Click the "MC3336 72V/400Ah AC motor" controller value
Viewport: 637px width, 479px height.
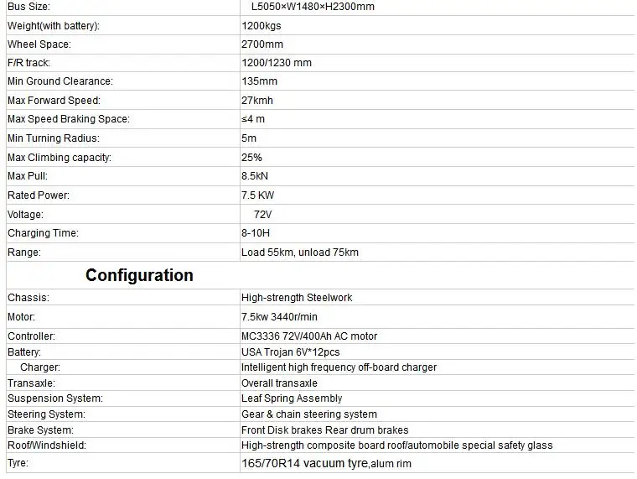point(309,336)
